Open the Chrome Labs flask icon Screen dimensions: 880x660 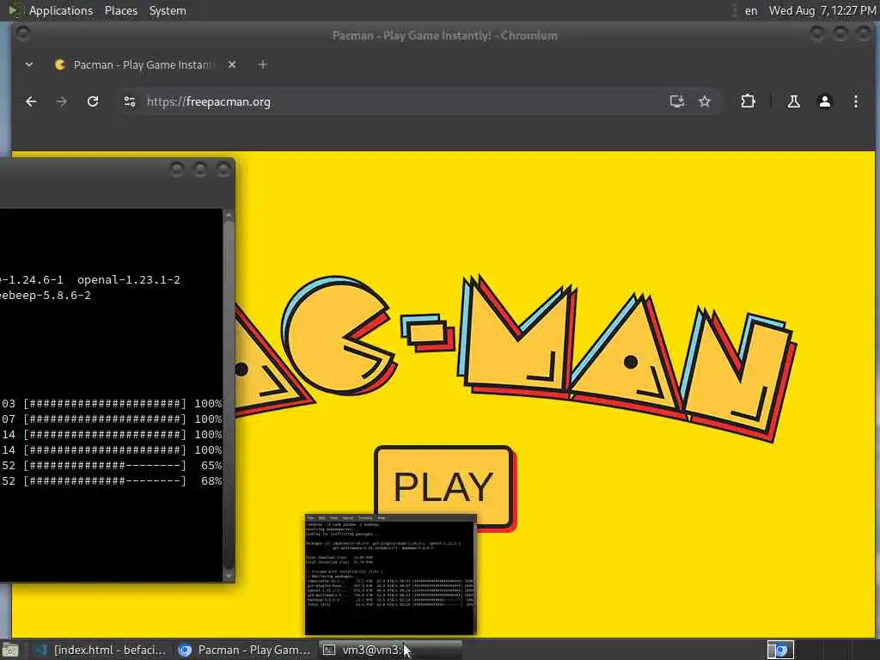coord(793,101)
